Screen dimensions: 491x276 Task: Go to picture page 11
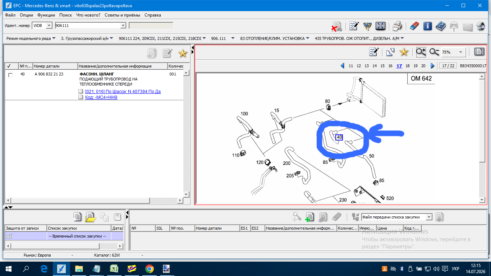pos(351,66)
